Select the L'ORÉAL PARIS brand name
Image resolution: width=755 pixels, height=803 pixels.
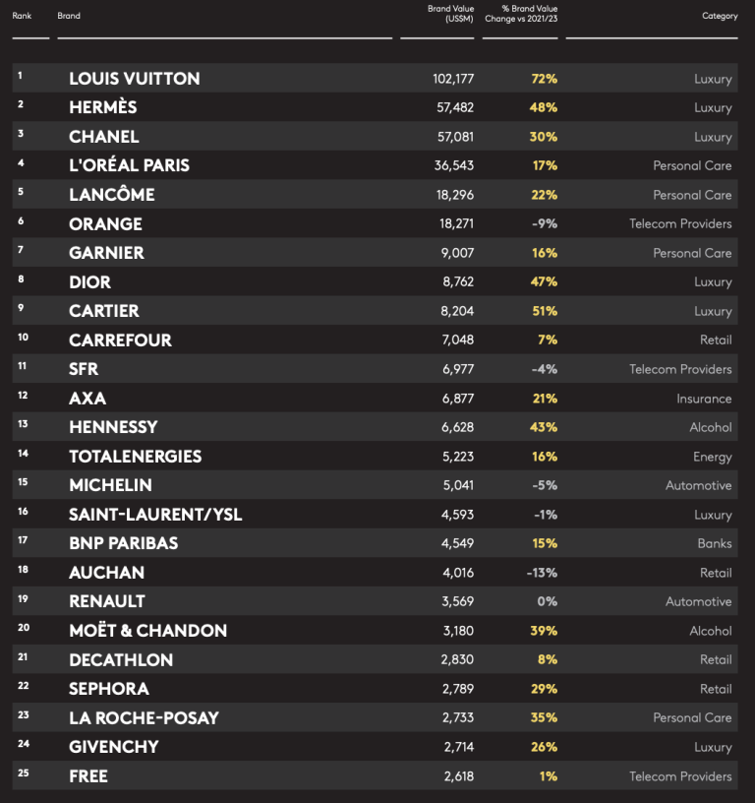pyautogui.click(x=130, y=165)
